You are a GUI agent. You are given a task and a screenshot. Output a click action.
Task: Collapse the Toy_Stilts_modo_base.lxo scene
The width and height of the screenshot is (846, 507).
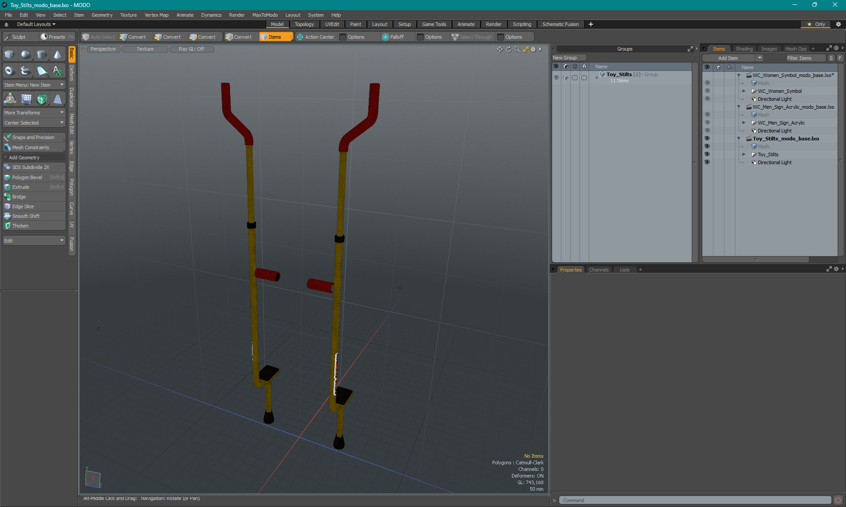click(x=739, y=139)
